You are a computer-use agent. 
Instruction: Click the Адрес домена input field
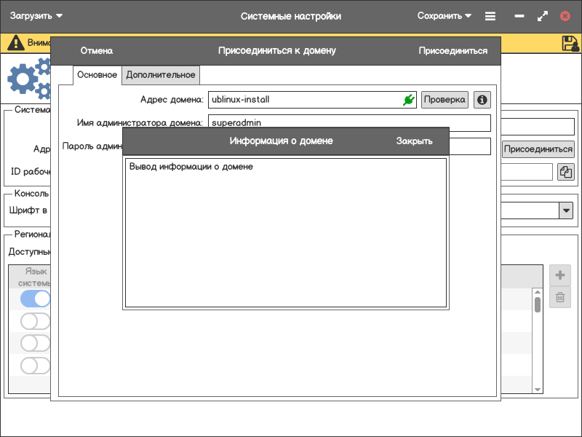point(304,100)
